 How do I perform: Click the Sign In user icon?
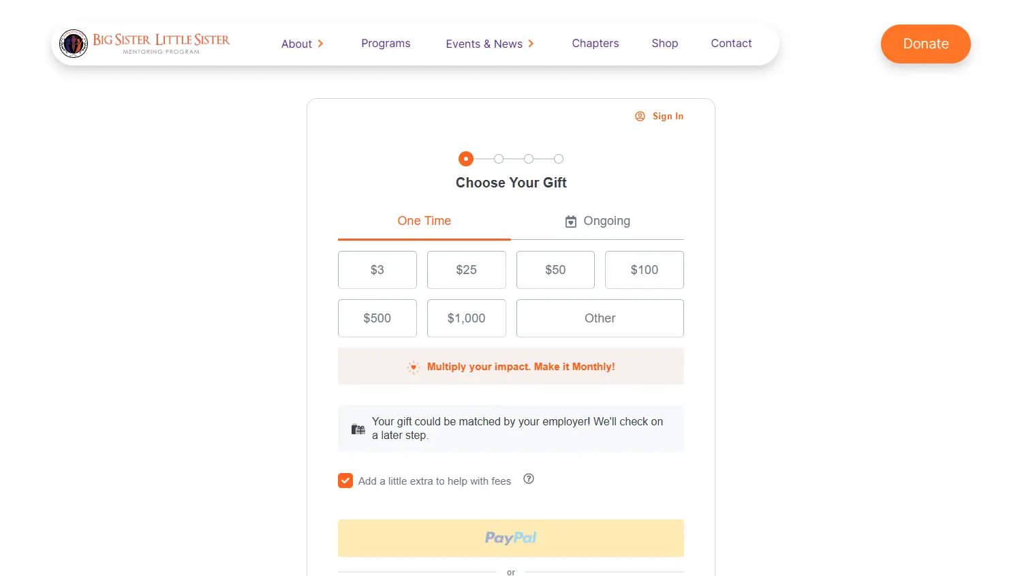640,117
